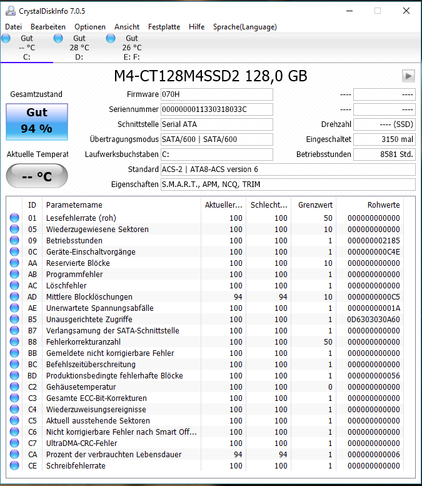
Task: Click the next disk arrow button
Action: point(408,76)
